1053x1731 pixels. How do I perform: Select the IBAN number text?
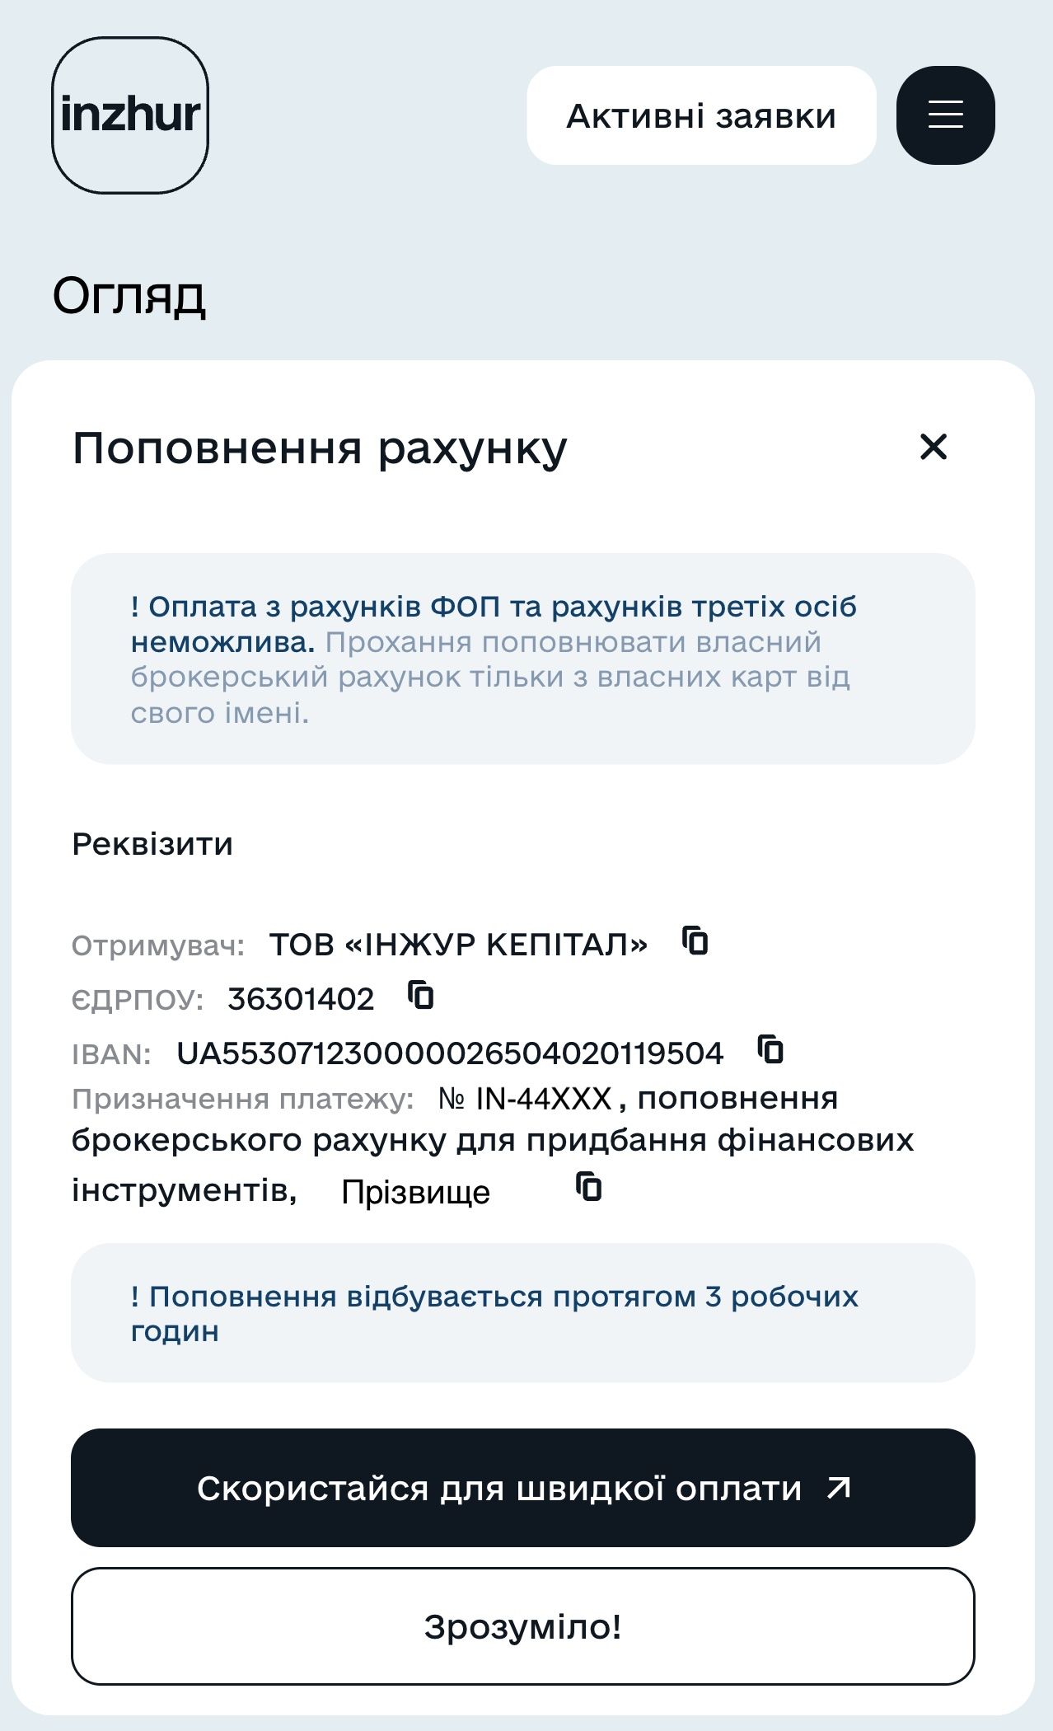coord(450,1051)
